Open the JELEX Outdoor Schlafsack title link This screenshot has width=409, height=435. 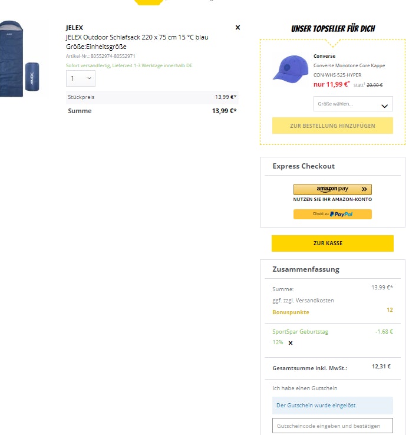point(137,37)
